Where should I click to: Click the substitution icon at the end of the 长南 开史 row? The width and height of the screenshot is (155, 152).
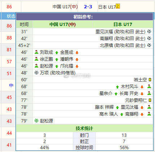[x=149, y=93]
